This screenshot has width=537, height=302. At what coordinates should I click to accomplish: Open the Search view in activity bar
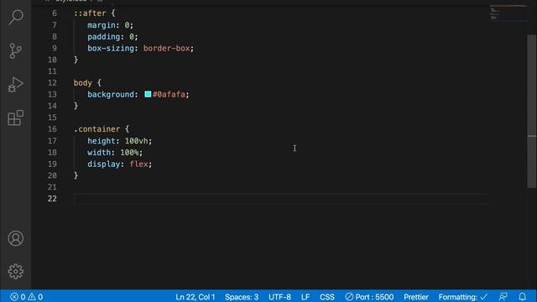click(x=15, y=17)
